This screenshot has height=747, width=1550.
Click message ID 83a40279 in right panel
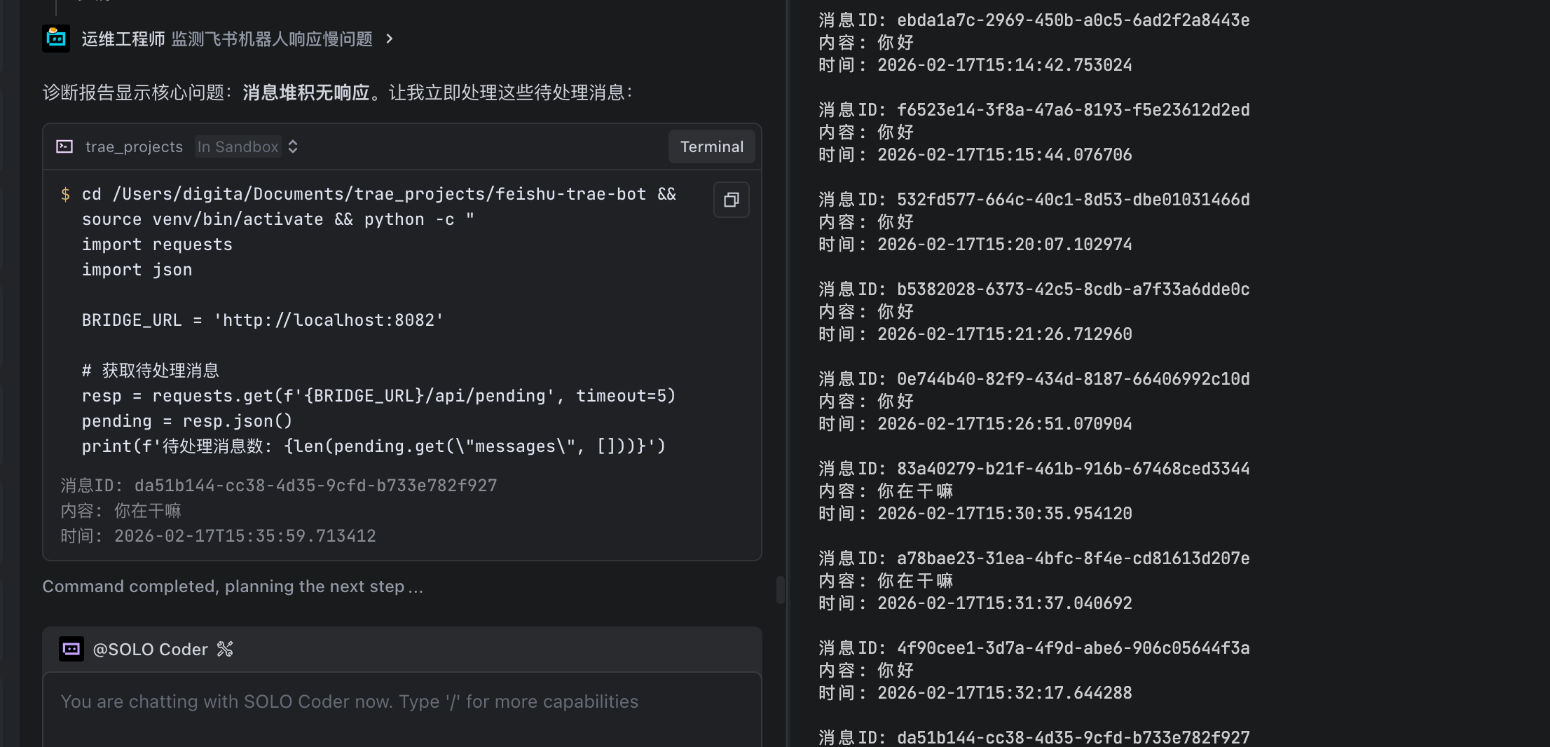[1034, 469]
